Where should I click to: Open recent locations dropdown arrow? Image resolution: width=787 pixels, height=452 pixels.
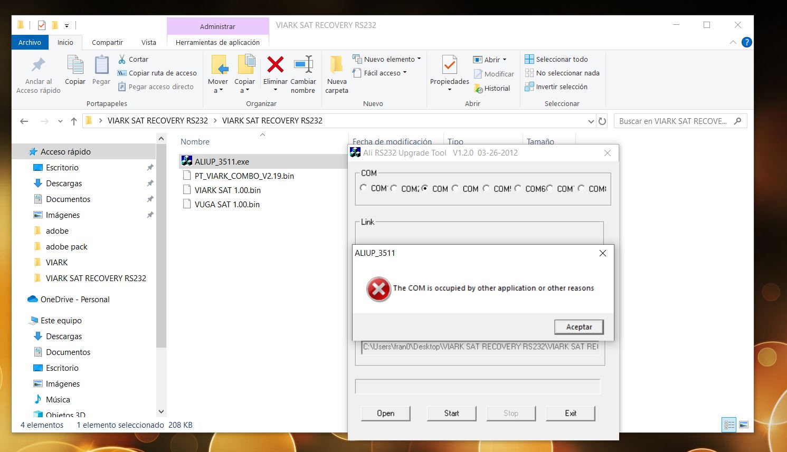click(x=60, y=121)
